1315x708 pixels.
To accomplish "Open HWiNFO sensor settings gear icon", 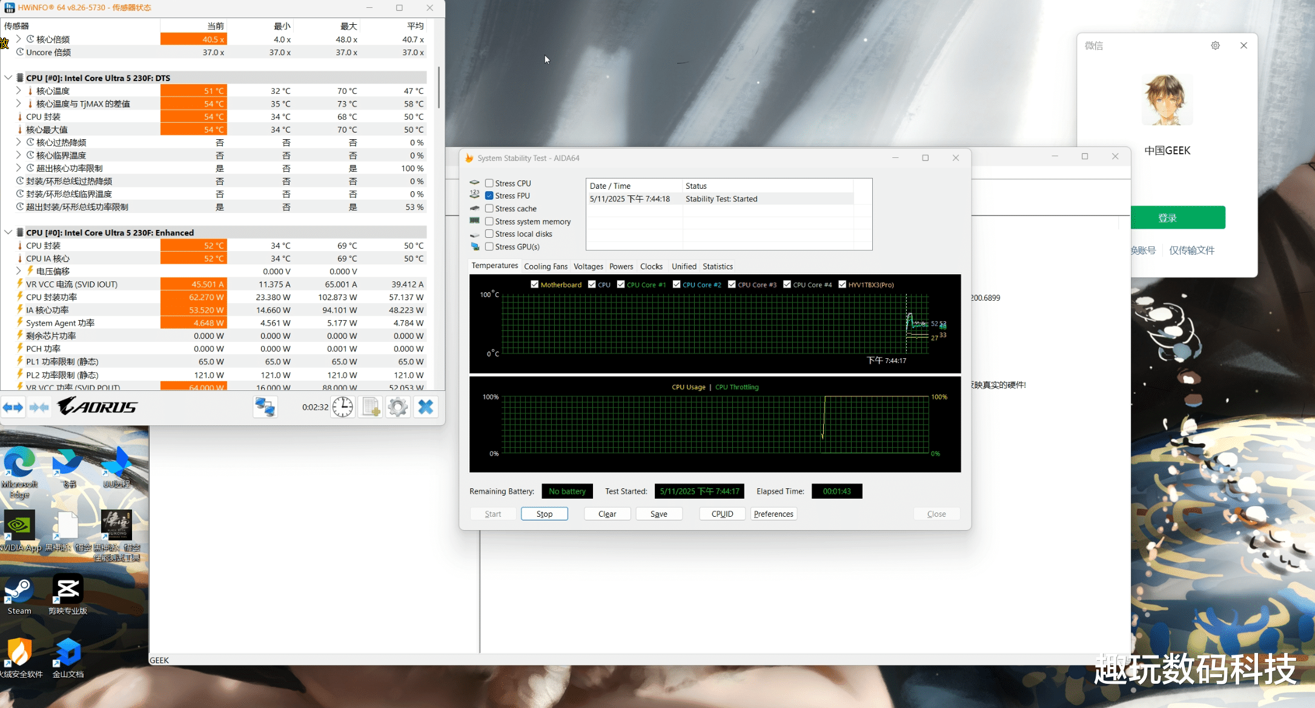I will pyautogui.click(x=398, y=407).
